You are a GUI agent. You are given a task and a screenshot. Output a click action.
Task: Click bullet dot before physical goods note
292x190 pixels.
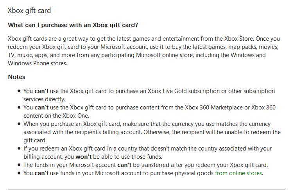click(x=19, y=173)
